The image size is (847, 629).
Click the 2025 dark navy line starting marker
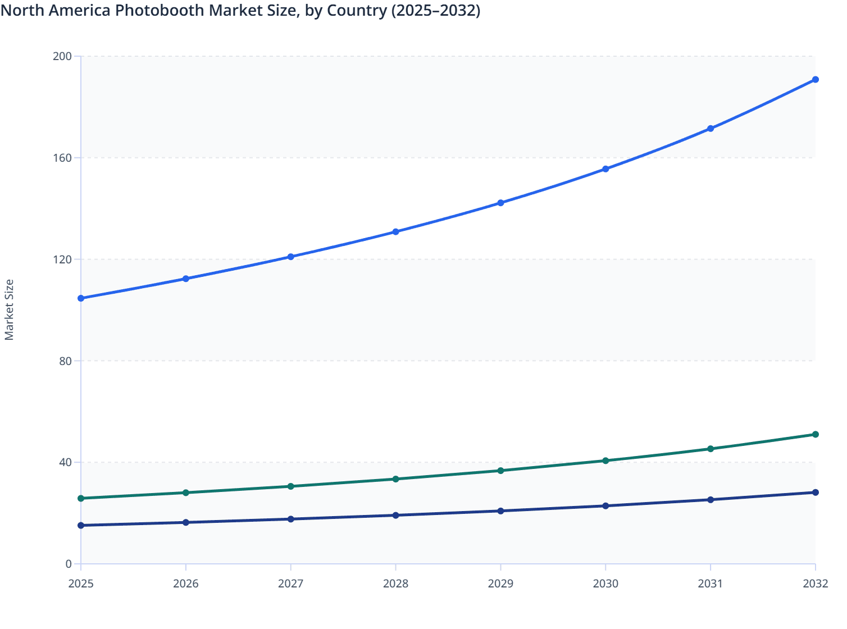click(x=81, y=525)
